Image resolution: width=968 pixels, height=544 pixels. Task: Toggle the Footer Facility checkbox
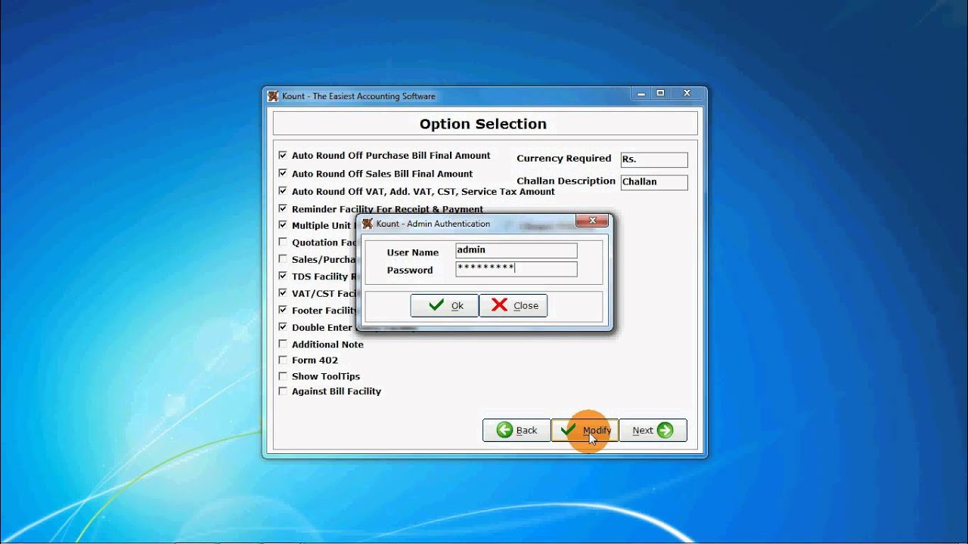(x=283, y=310)
